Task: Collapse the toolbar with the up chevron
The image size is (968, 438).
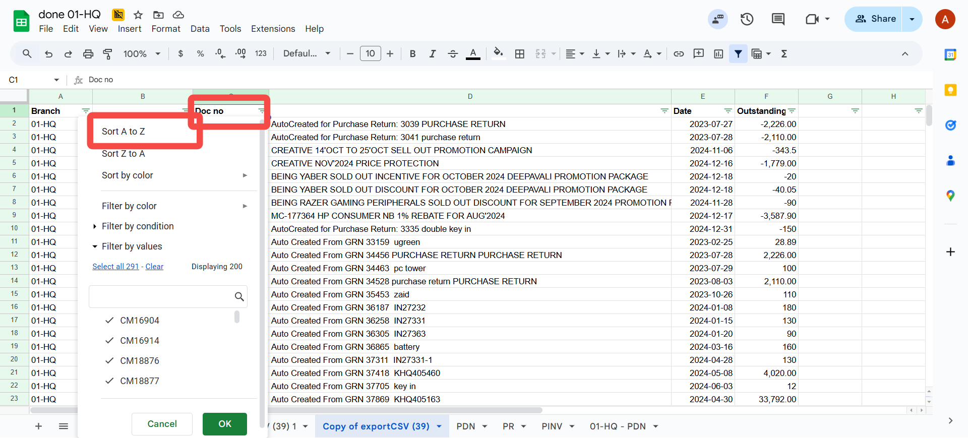Action: point(905,53)
